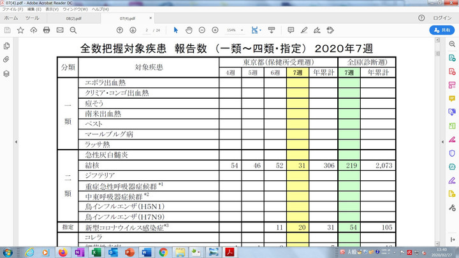
Task: Open the zoom level 154% dropdown
Action: pyautogui.click(x=234, y=30)
